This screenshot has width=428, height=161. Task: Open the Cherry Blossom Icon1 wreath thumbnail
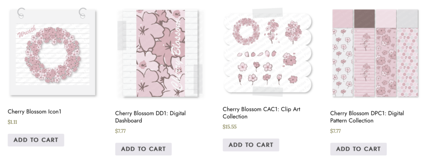pyautogui.click(x=52, y=52)
